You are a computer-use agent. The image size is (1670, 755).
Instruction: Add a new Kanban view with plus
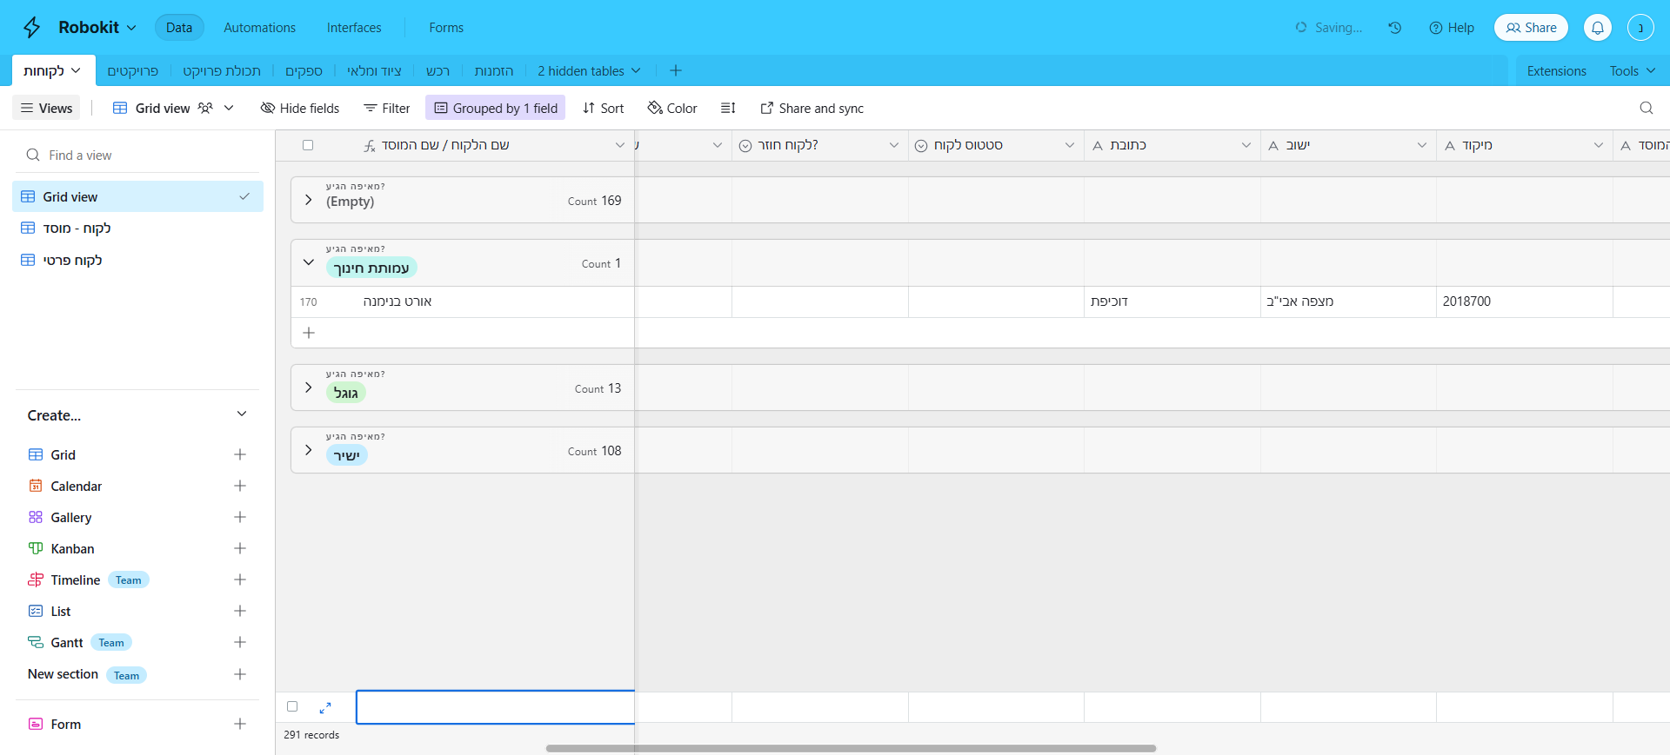[x=240, y=548]
